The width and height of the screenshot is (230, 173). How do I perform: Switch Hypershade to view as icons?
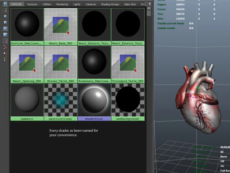pyautogui.click(x=5, y=4)
